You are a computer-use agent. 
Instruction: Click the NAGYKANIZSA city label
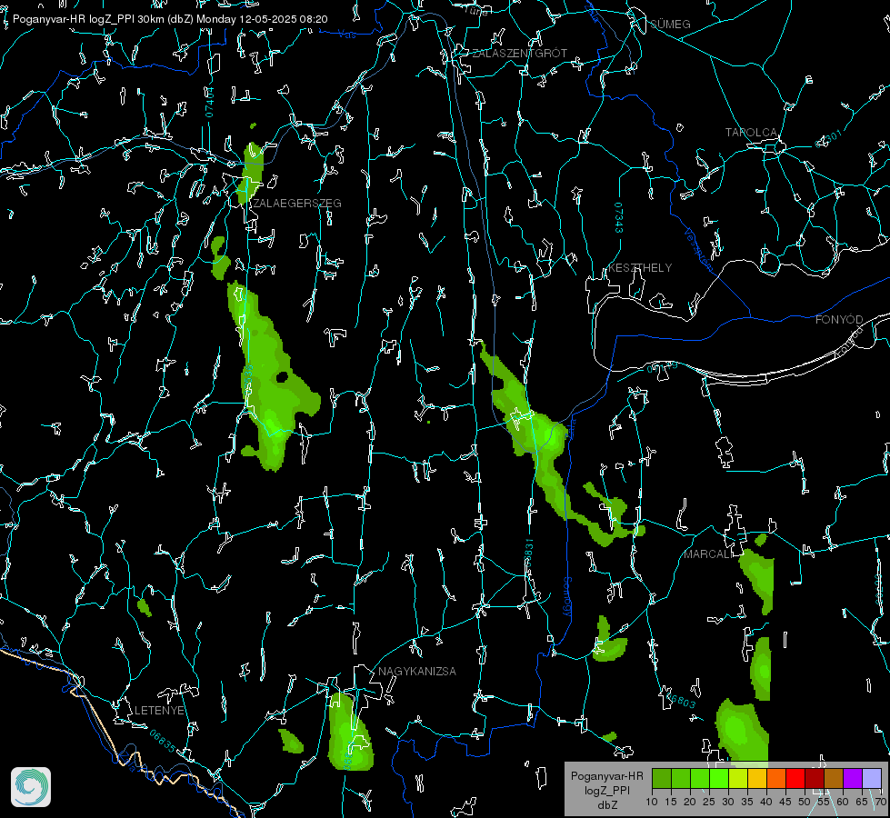click(417, 671)
